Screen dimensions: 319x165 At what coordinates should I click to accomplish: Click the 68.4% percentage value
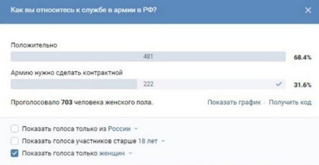pyautogui.click(x=303, y=57)
